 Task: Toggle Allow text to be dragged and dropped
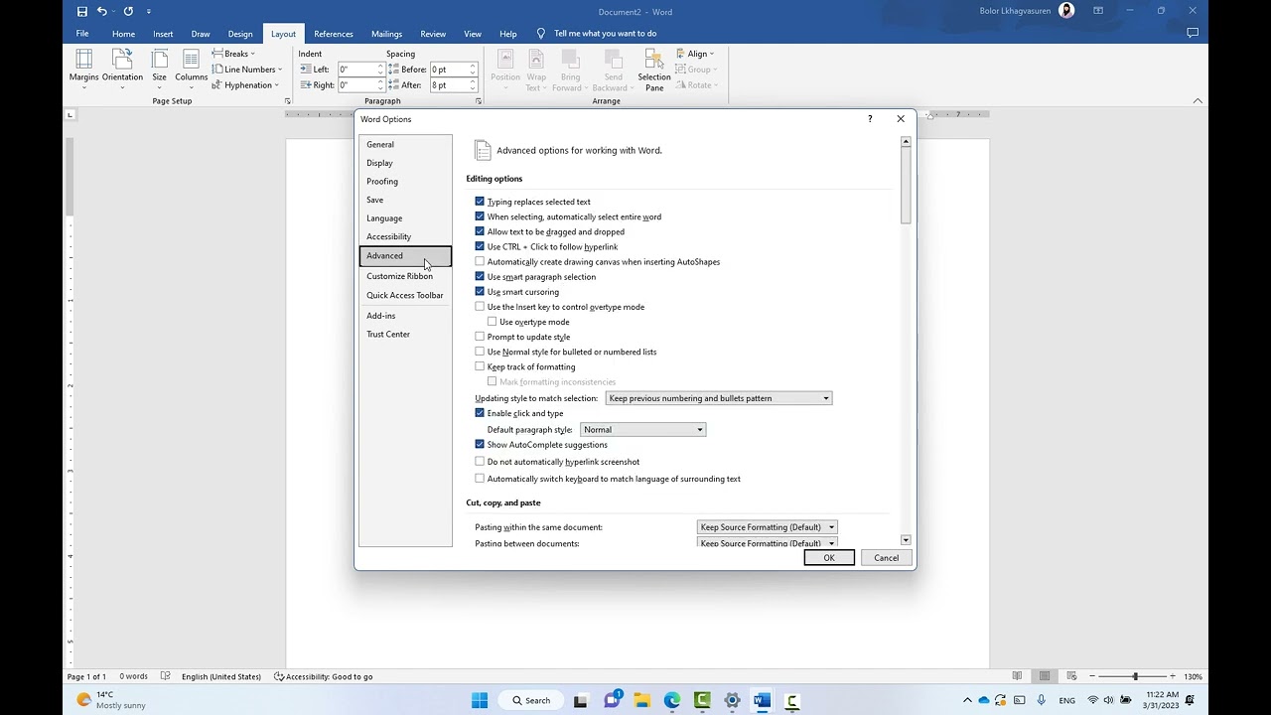[480, 231]
